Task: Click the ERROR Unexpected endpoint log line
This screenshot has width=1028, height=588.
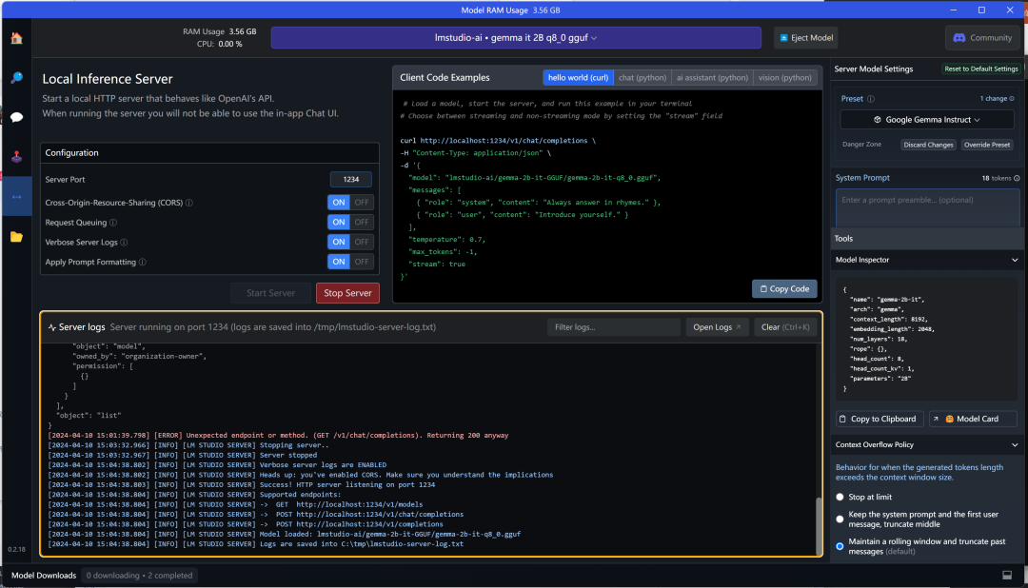Action: click(x=278, y=435)
